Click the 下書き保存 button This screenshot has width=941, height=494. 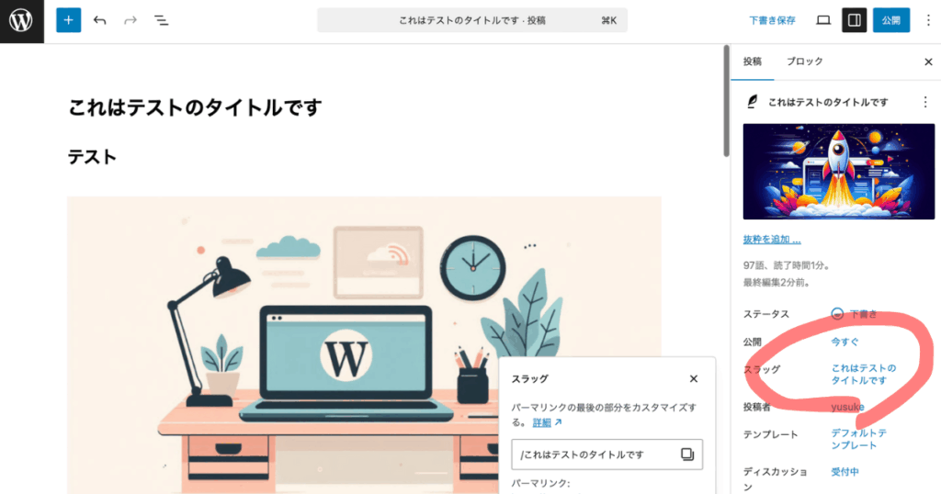coord(772,20)
